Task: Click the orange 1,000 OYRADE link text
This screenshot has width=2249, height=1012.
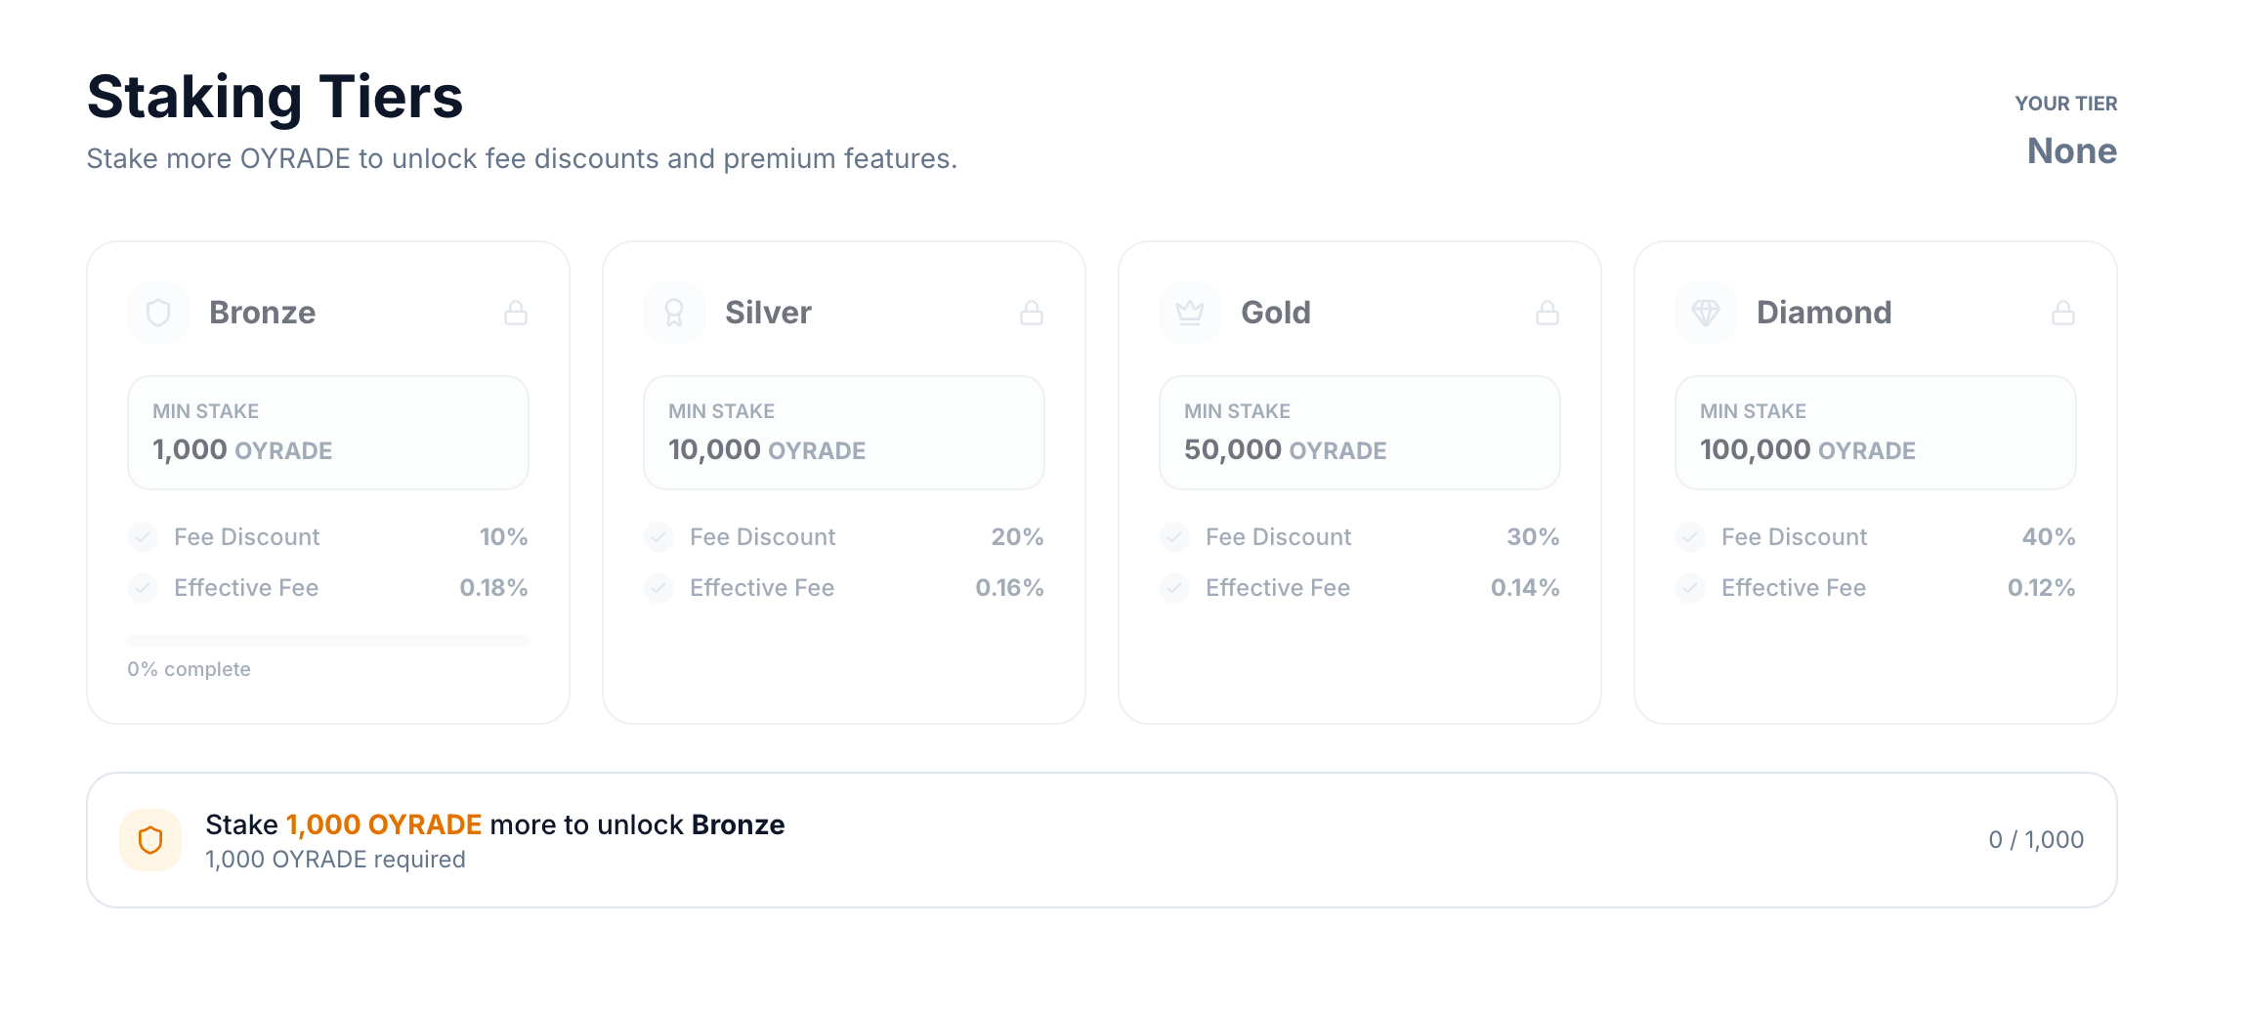Action: click(384, 824)
